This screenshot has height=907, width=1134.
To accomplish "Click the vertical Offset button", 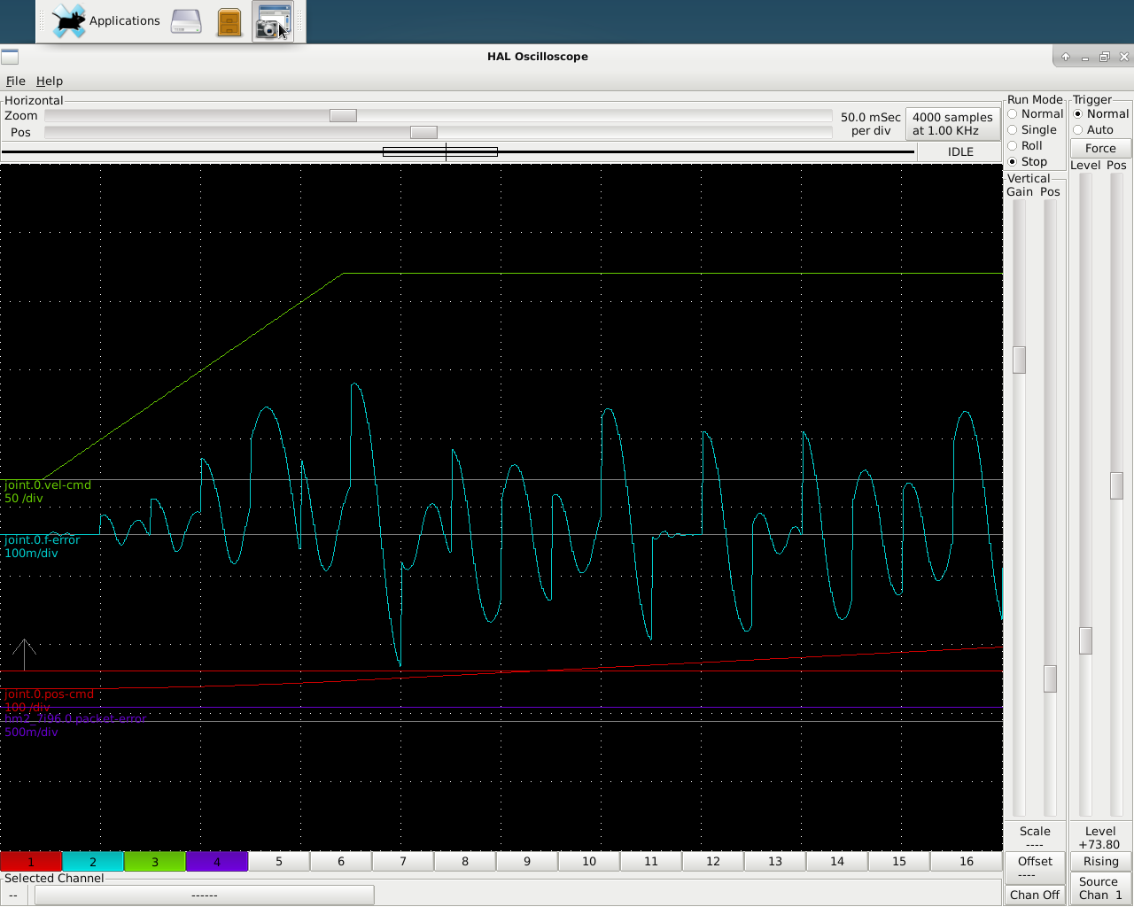I will 1035,867.
